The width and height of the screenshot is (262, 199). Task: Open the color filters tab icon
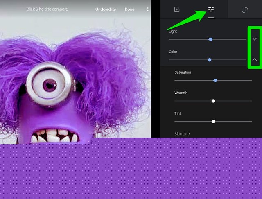(177, 9)
